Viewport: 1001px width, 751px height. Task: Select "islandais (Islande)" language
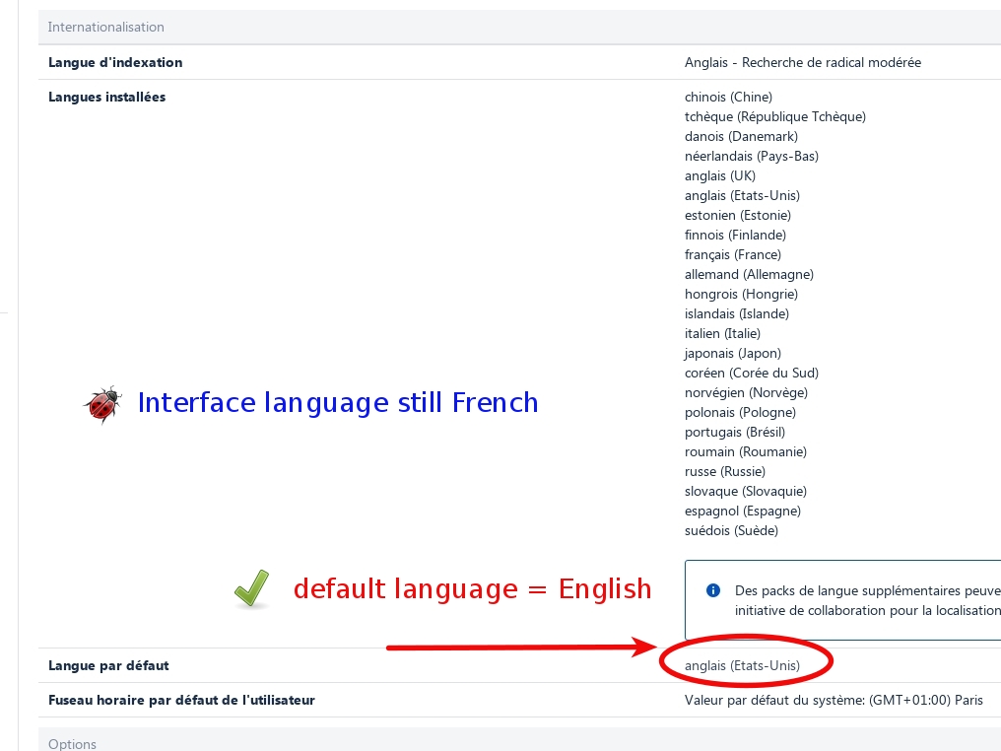(x=737, y=314)
